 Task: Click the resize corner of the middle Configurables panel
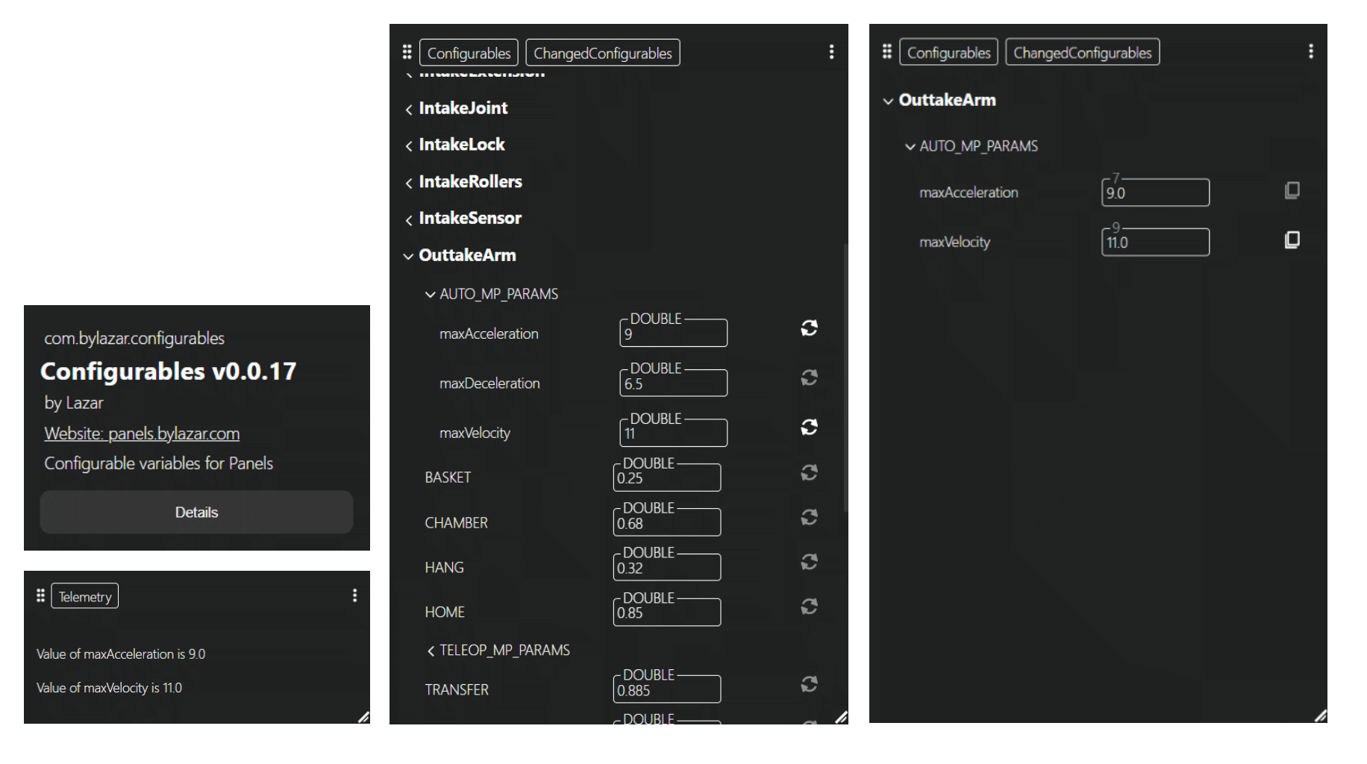[x=841, y=717]
